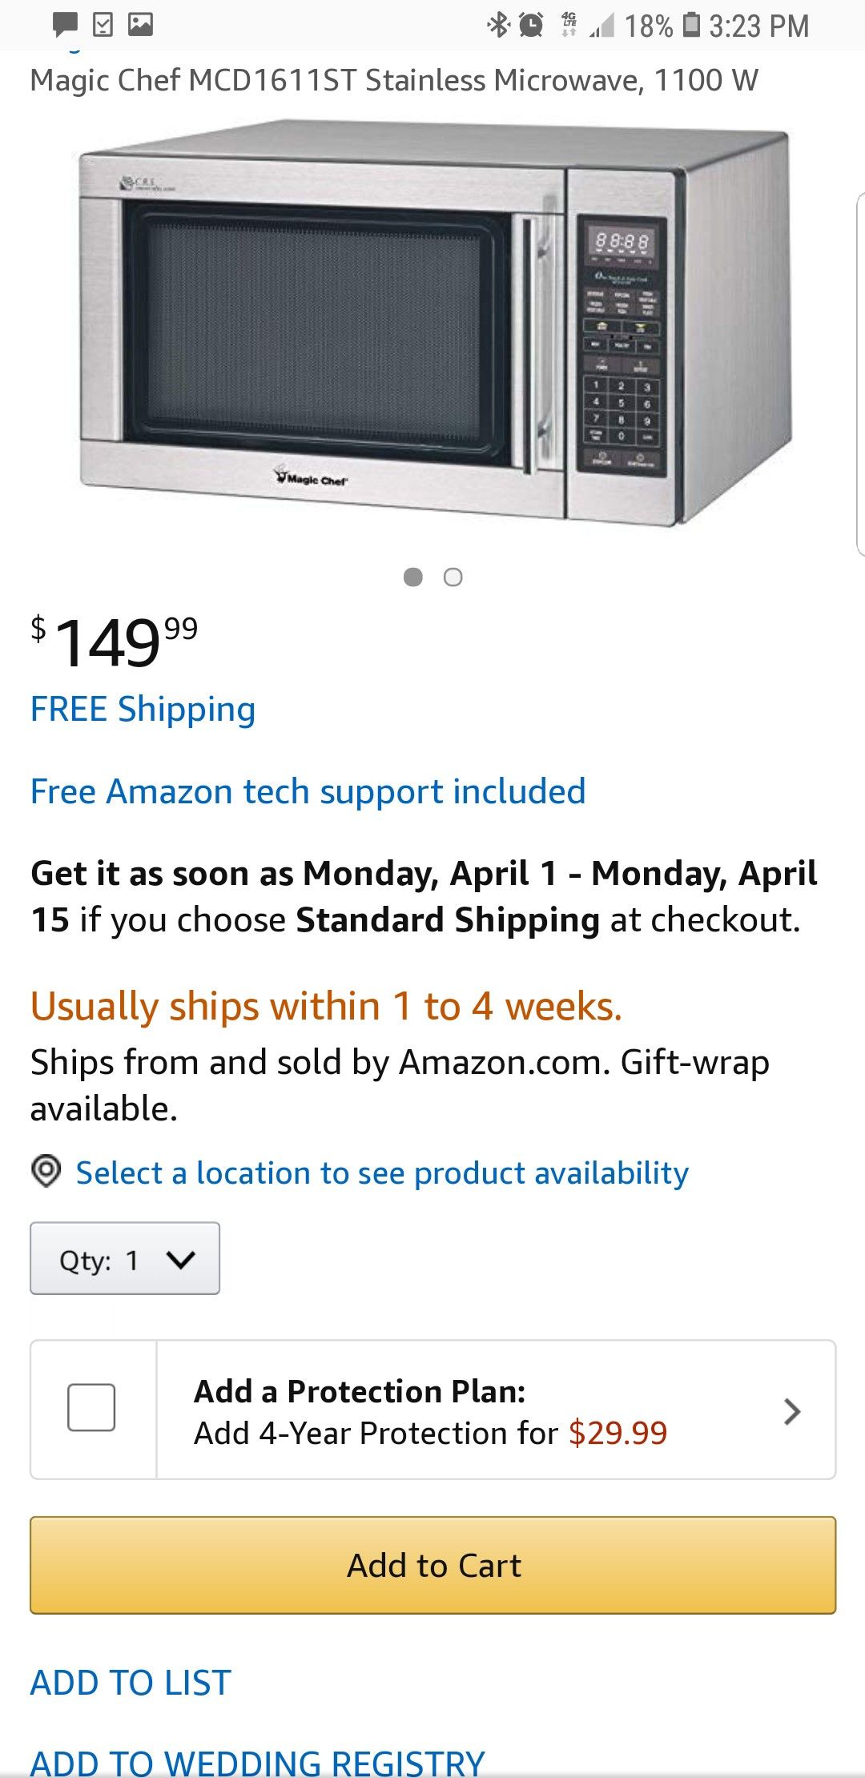This screenshot has height=1778, width=865.
Task: Tap the chat message notification icon
Action: [x=65, y=25]
